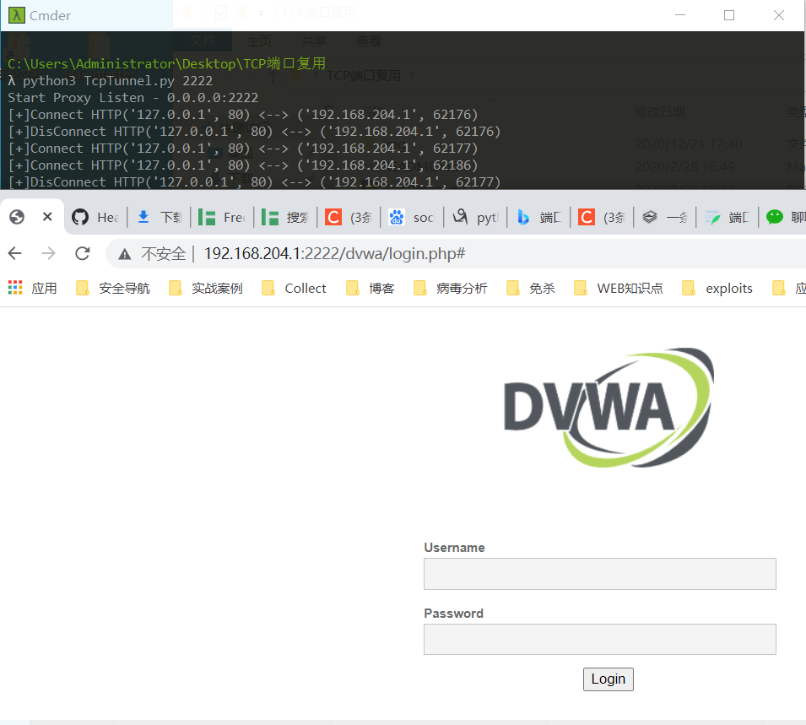Minimize the Cmder window
This screenshot has height=725, width=806.
(680, 15)
